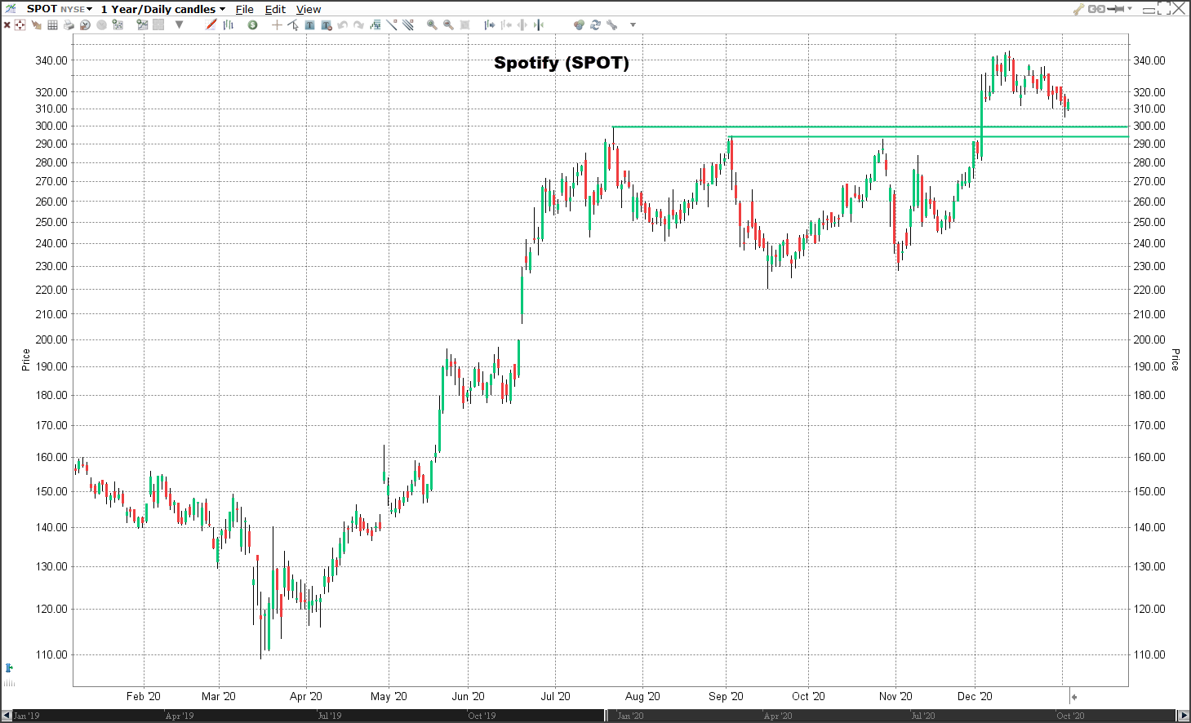This screenshot has width=1191, height=723.
Task: Open the SPOT NYSE symbol dropdown
Action: 60,9
